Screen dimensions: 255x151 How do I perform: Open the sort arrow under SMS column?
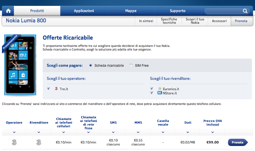coord(113,132)
